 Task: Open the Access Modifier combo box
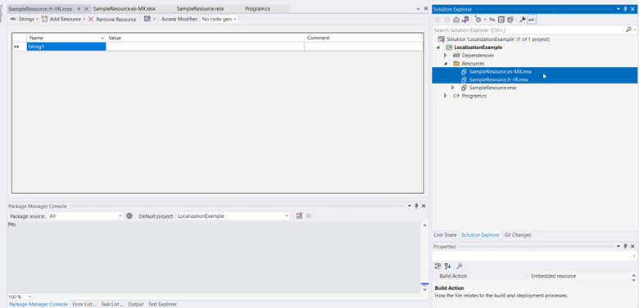click(x=220, y=19)
